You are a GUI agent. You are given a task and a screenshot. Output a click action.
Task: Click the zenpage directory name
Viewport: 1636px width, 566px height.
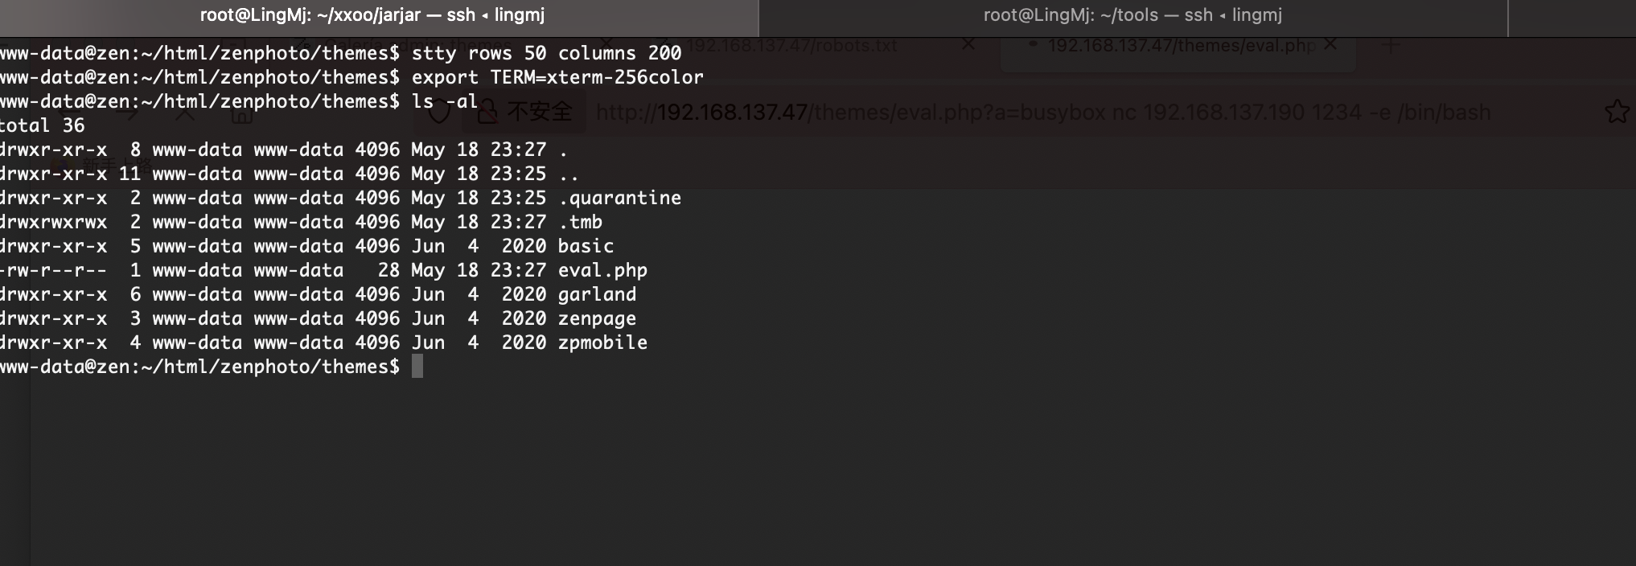(597, 318)
